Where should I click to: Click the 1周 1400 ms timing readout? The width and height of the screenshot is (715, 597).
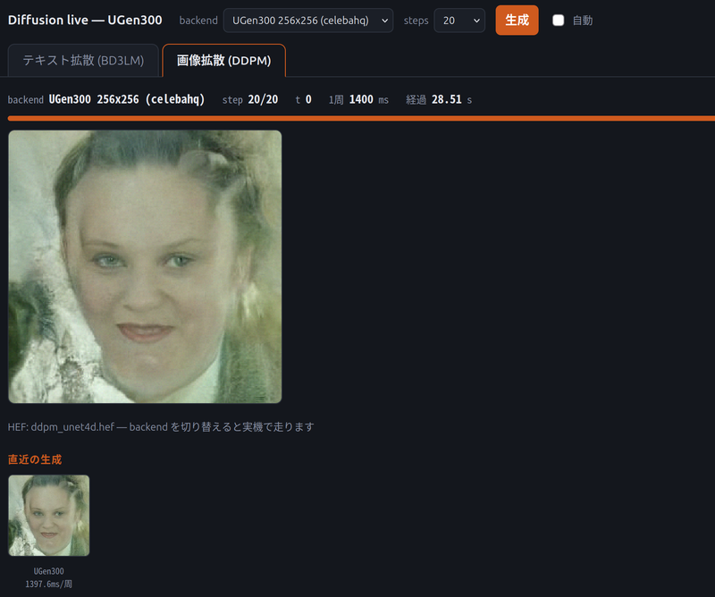pos(358,99)
